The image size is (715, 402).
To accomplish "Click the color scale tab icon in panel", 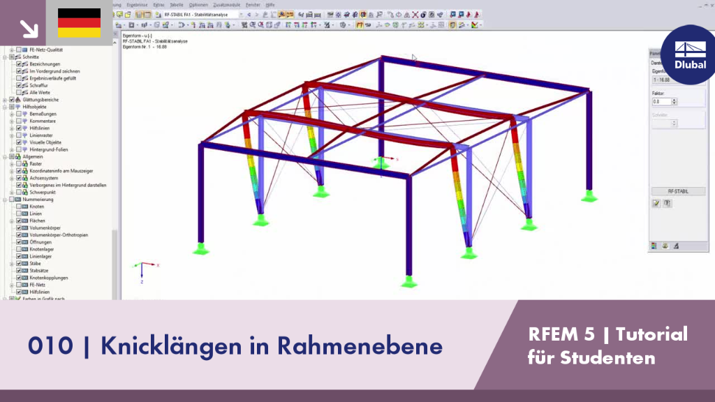I will point(654,246).
